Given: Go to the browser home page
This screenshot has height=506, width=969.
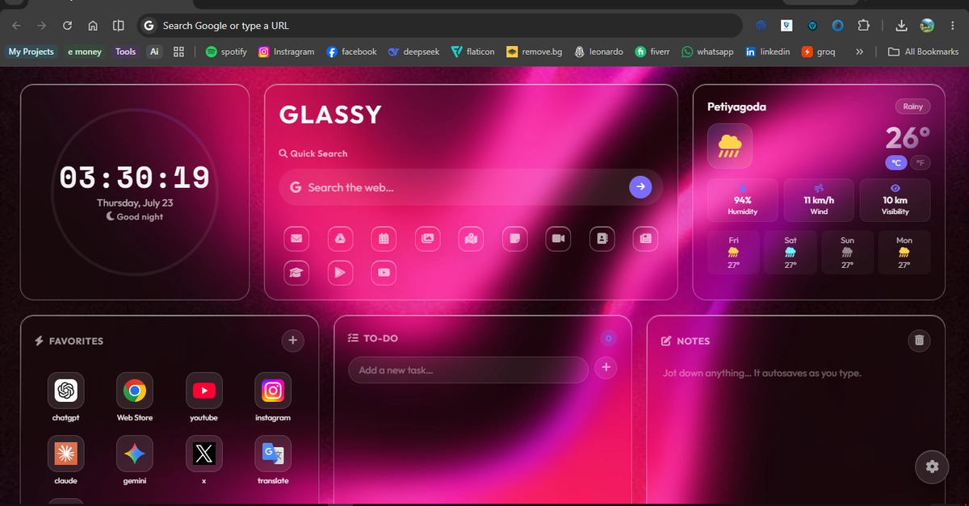Looking at the screenshot, I should click(x=93, y=26).
